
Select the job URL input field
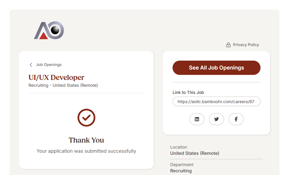(216, 101)
